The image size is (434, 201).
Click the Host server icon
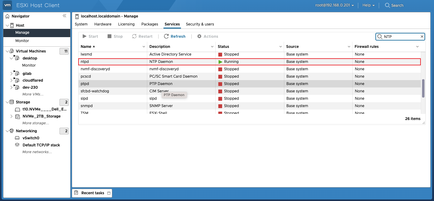(x=12, y=25)
